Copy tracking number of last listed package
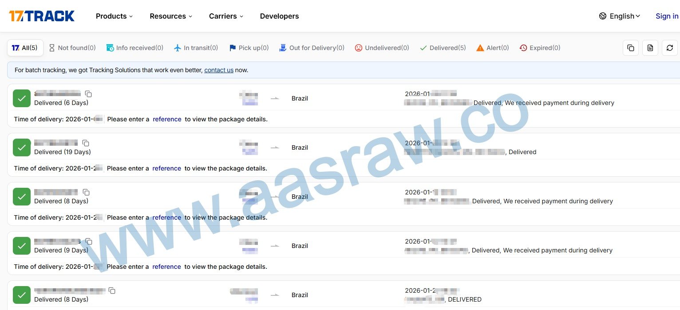Image resolution: width=680 pixels, height=310 pixels. point(112,291)
